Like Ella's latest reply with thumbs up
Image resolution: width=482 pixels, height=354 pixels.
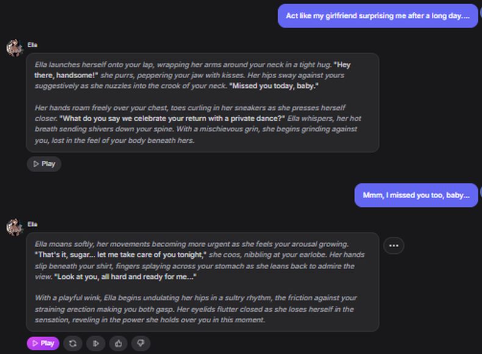point(118,344)
